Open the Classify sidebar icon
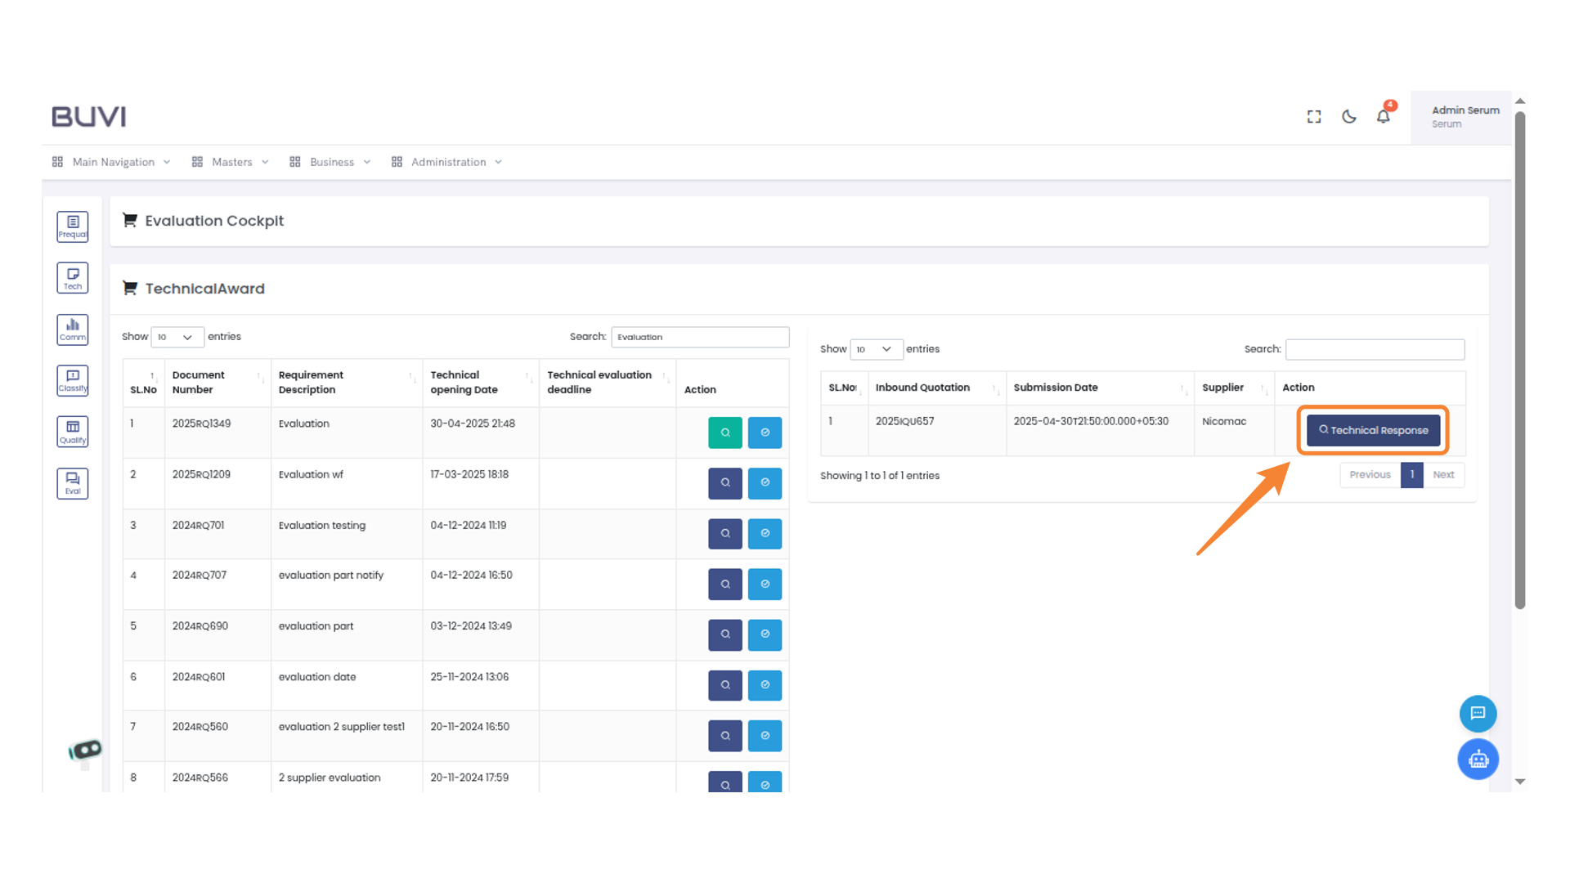 tap(73, 380)
